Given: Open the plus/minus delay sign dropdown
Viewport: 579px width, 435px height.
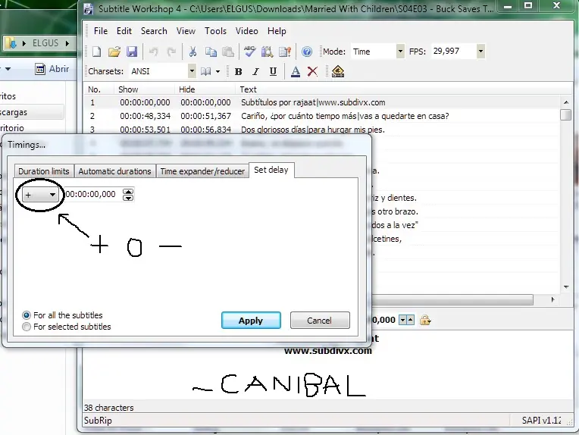Looking at the screenshot, I should (40, 195).
